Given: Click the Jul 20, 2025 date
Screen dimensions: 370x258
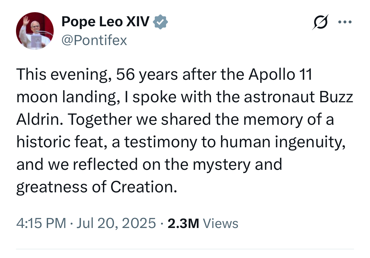Looking at the screenshot, I should [116, 223].
